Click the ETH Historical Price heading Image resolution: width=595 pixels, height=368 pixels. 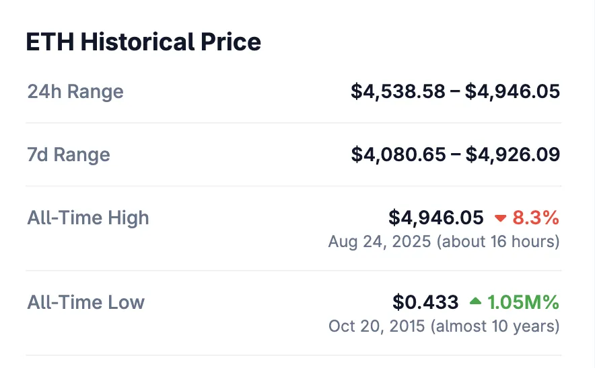coord(143,42)
